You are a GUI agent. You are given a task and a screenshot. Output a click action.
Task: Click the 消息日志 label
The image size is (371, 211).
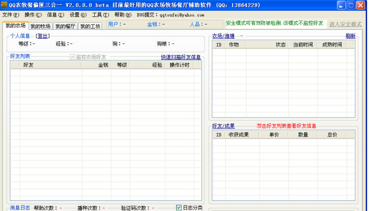pyautogui.click(x=20, y=208)
